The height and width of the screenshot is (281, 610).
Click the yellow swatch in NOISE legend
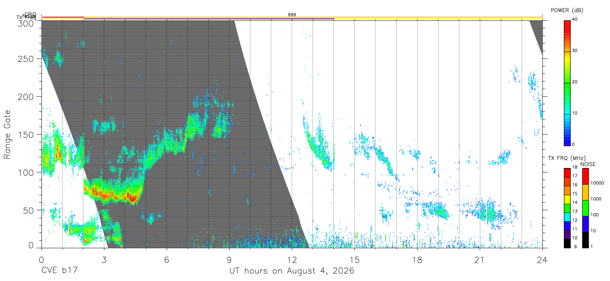click(x=585, y=192)
